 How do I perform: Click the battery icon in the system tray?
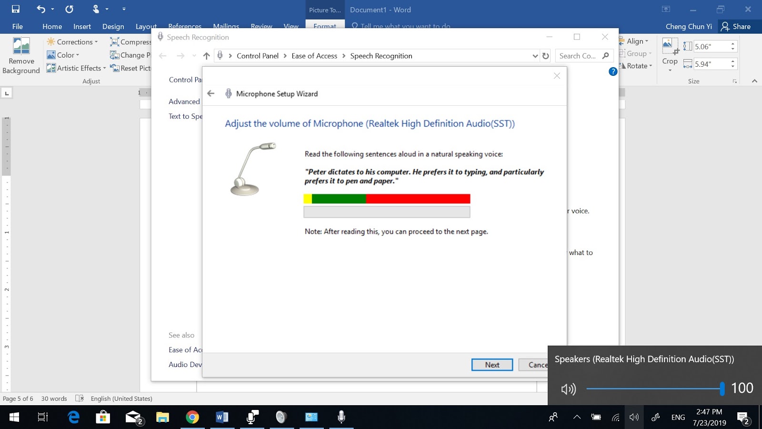596,418
